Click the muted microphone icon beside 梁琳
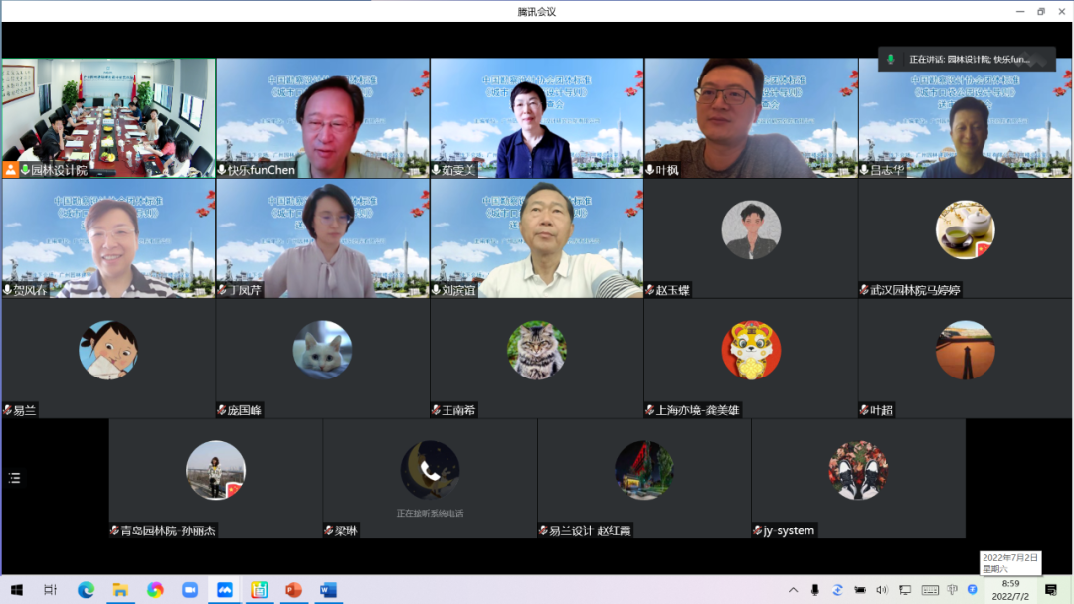This screenshot has width=1074, height=604. click(329, 530)
